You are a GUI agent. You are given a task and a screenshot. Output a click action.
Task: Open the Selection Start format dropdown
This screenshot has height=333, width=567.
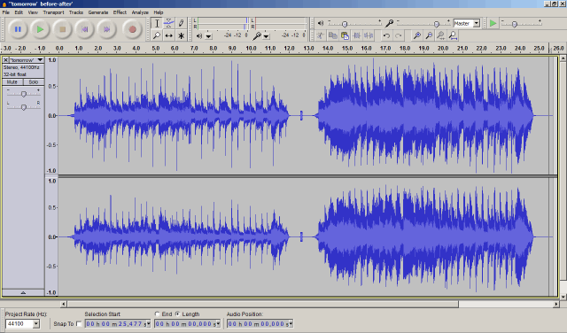coord(148,324)
